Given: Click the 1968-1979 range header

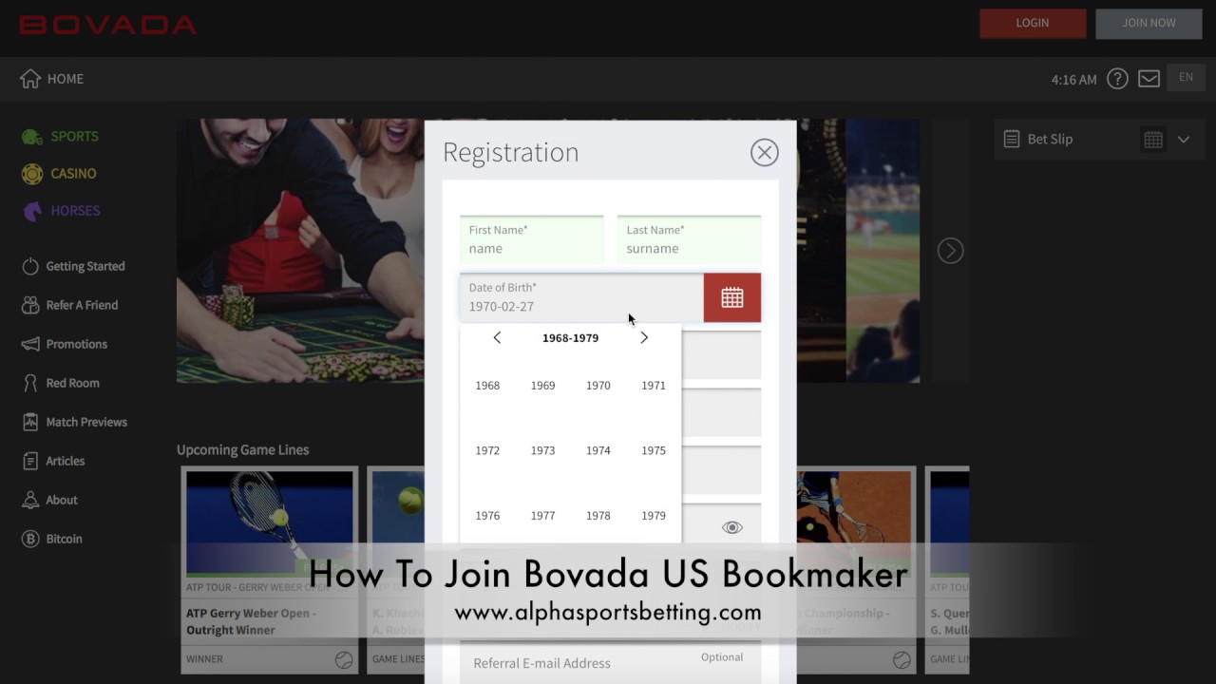Looking at the screenshot, I should click(x=570, y=338).
